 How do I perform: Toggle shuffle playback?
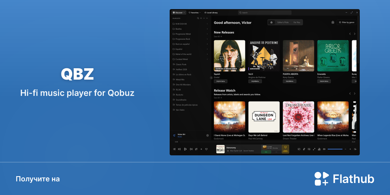pyautogui.click(x=174, y=149)
